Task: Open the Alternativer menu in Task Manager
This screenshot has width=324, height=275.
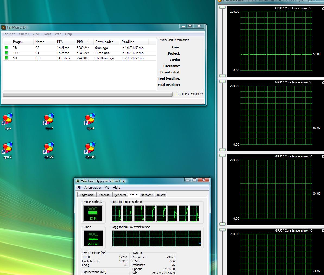Action: (x=93, y=188)
